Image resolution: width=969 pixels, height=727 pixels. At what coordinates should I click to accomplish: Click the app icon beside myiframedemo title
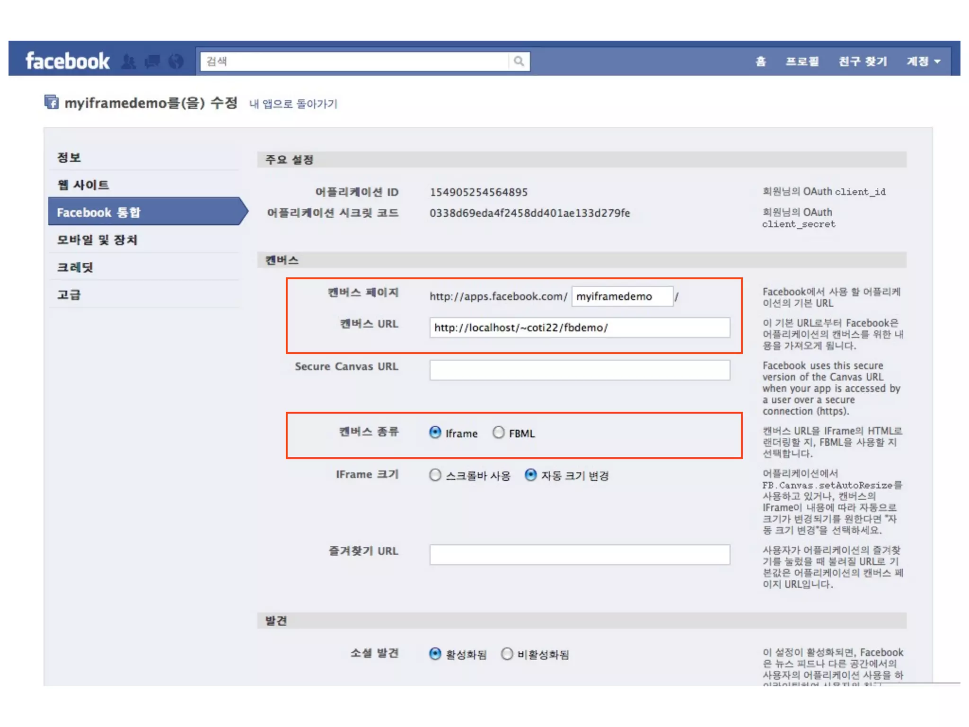52,102
